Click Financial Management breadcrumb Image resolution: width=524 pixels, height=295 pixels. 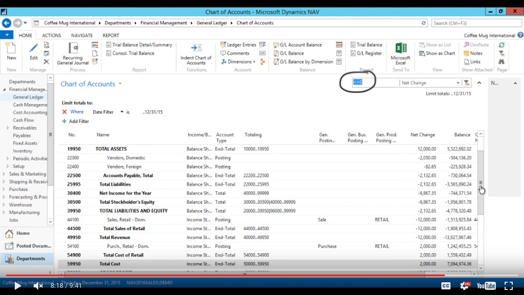pos(164,23)
